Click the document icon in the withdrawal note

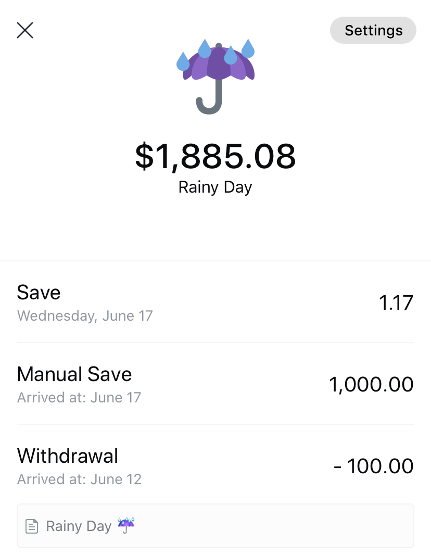[32, 526]
